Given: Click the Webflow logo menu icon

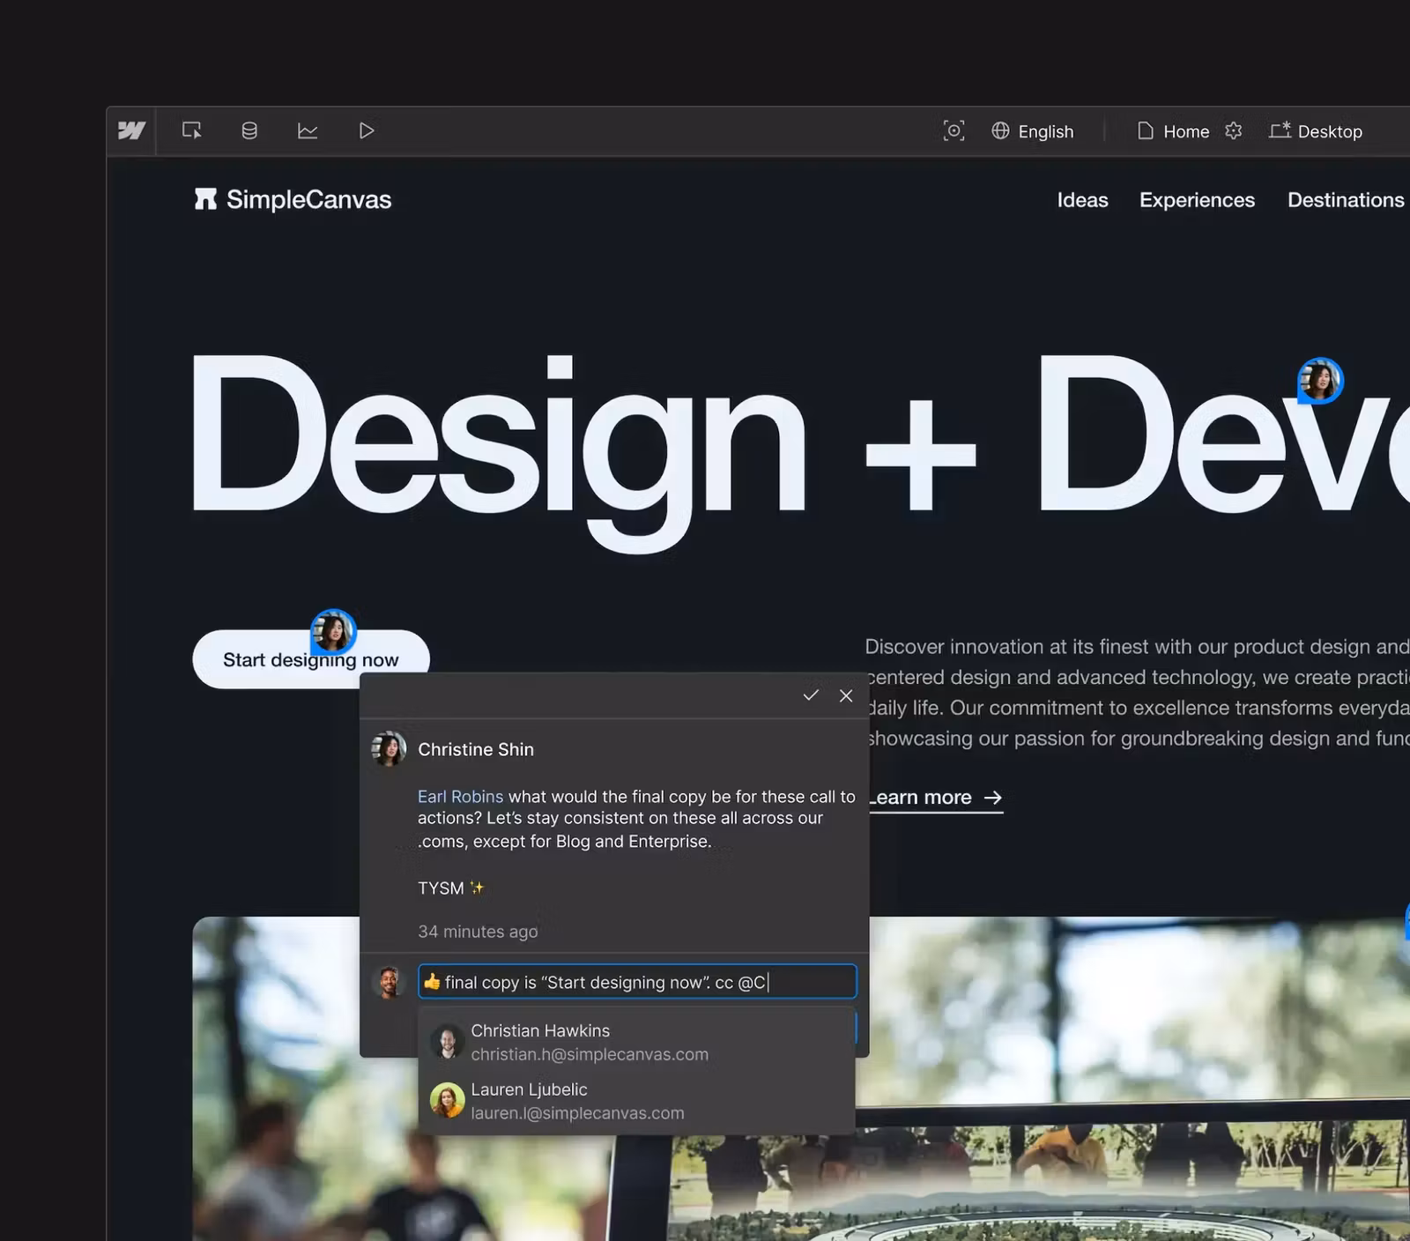Looking at the screenshot, I should click(x=131, y=130).
